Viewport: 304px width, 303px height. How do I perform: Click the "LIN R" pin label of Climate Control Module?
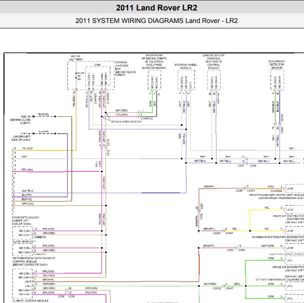pos(28,282)
